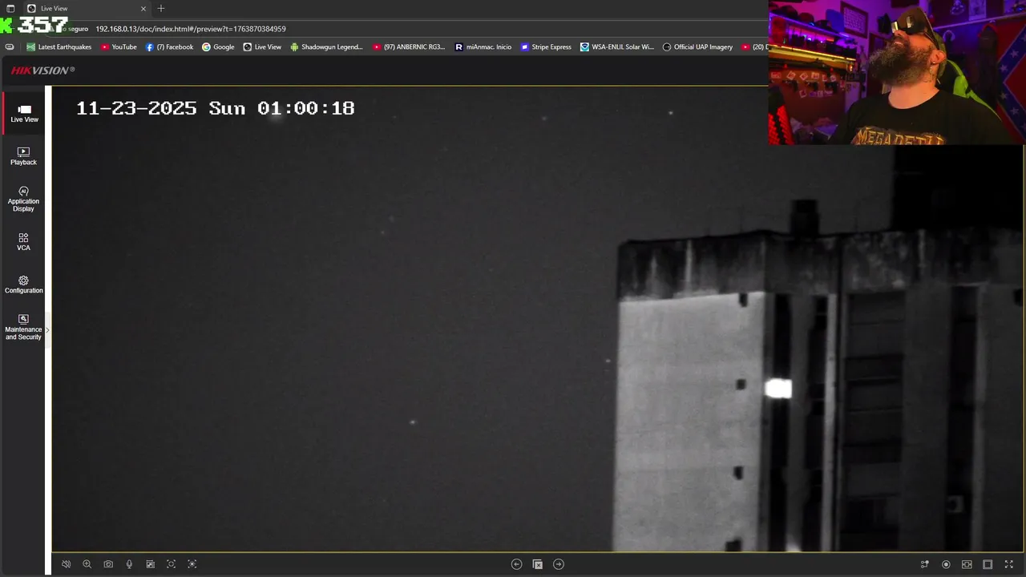Open the Configuration gear section
The image size is (1026, 577).
[24, 285]
